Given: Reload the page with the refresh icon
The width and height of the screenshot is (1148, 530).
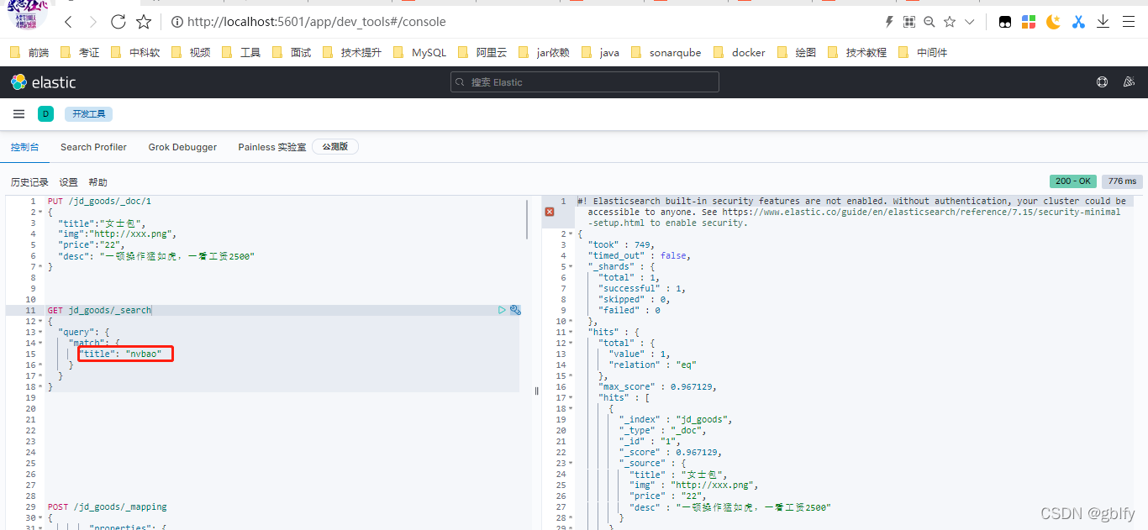Looking at the screenshot, I should 118,22.
